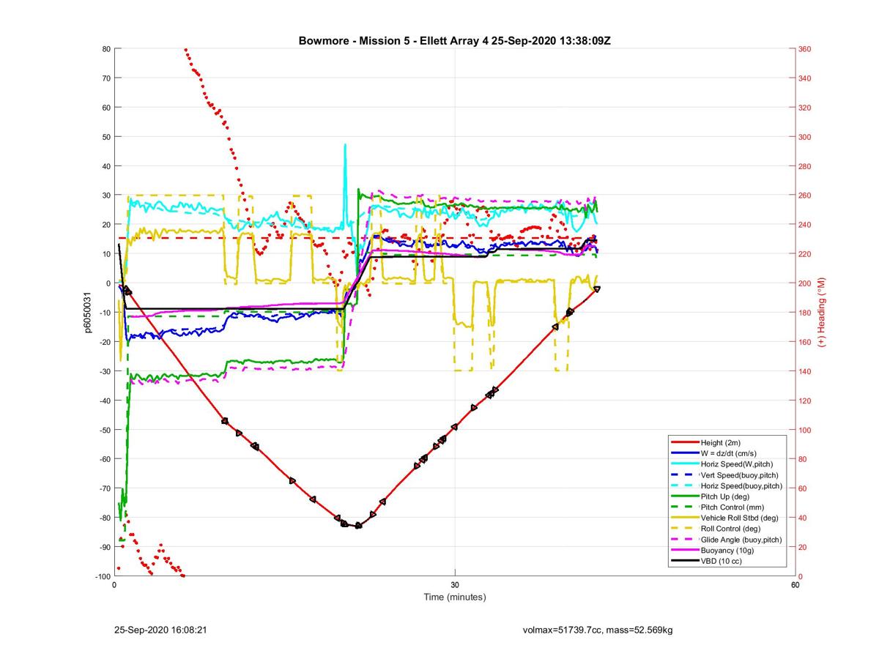The width and height of the screenshot is (879, 648).
Task: Click the right axis tick label '340'
Action: [805, 78]
